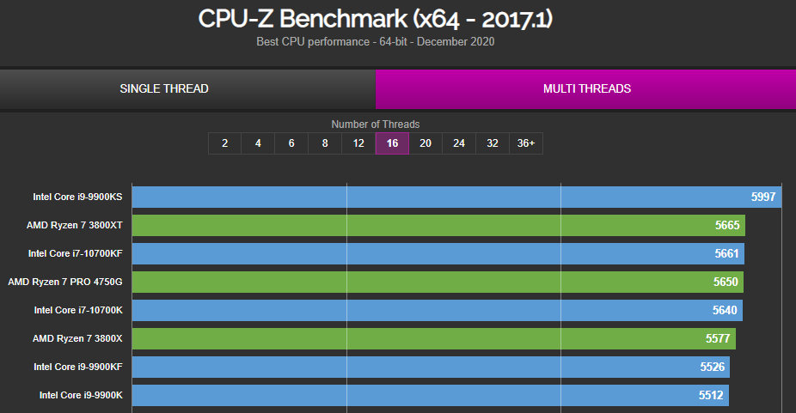Select the 36+ threads option

[x=526, y=143]
